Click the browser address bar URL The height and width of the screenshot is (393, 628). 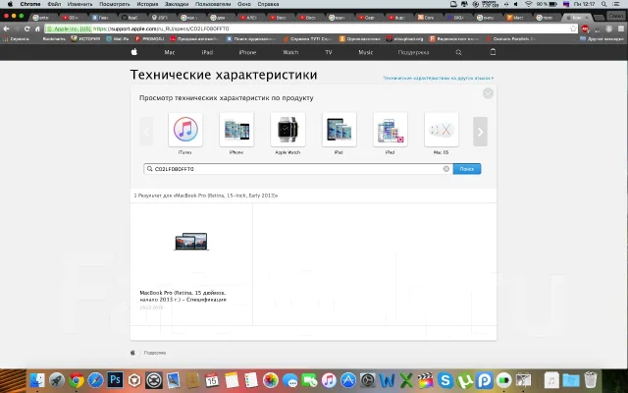pyautogui.click(x=160, y=28)
